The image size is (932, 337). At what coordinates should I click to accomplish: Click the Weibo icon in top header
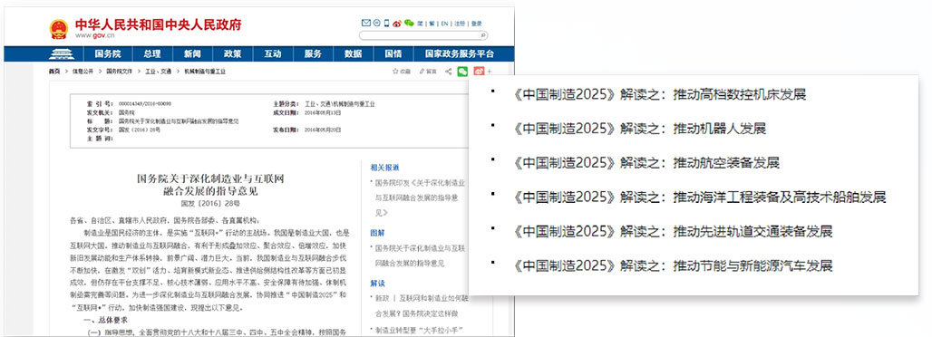(397, 24)
